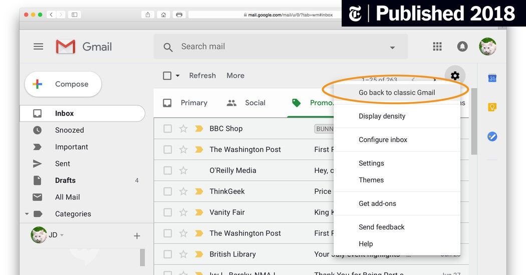Toggle importance marker on ThinkGeek email

(199, 191)
